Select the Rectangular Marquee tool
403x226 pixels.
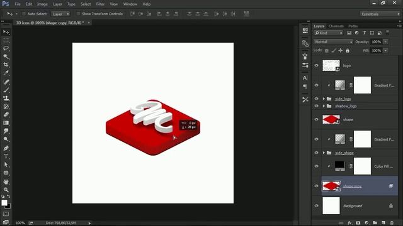click(x=6, y=40)
